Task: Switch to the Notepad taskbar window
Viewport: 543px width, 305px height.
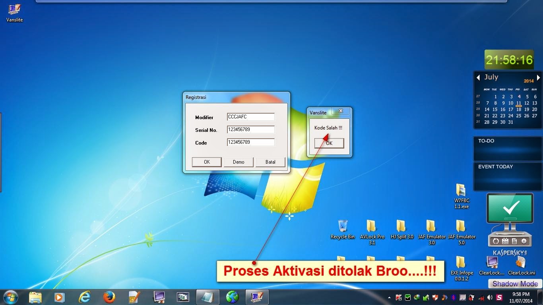Action: [x=208, y=297]
